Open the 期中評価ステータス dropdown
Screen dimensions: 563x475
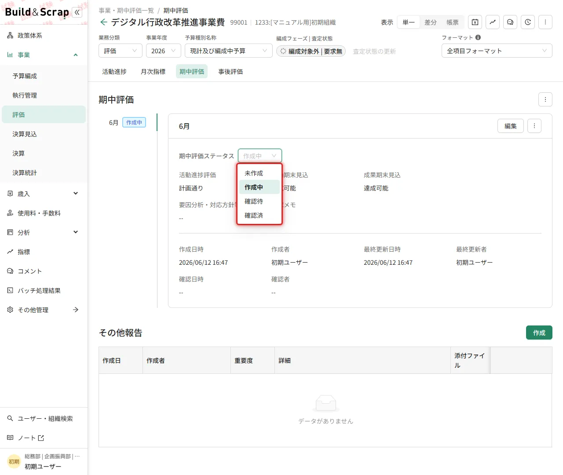(x=260, y=156)
